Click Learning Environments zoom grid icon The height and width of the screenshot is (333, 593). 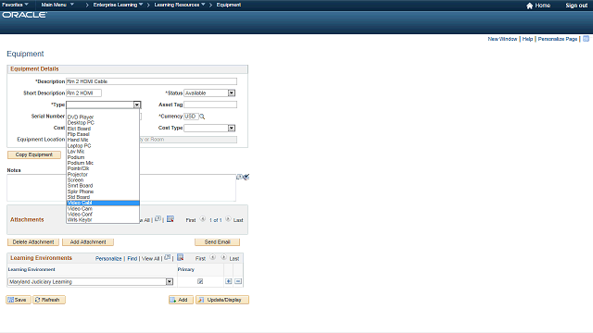(x=168, y=257)
